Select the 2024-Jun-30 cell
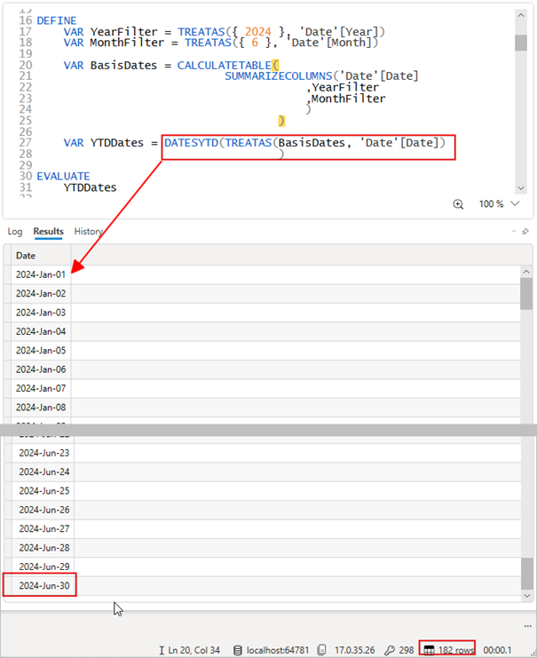Image resolution: width=537 pixels, height=658 pixels. click(43, 585)
